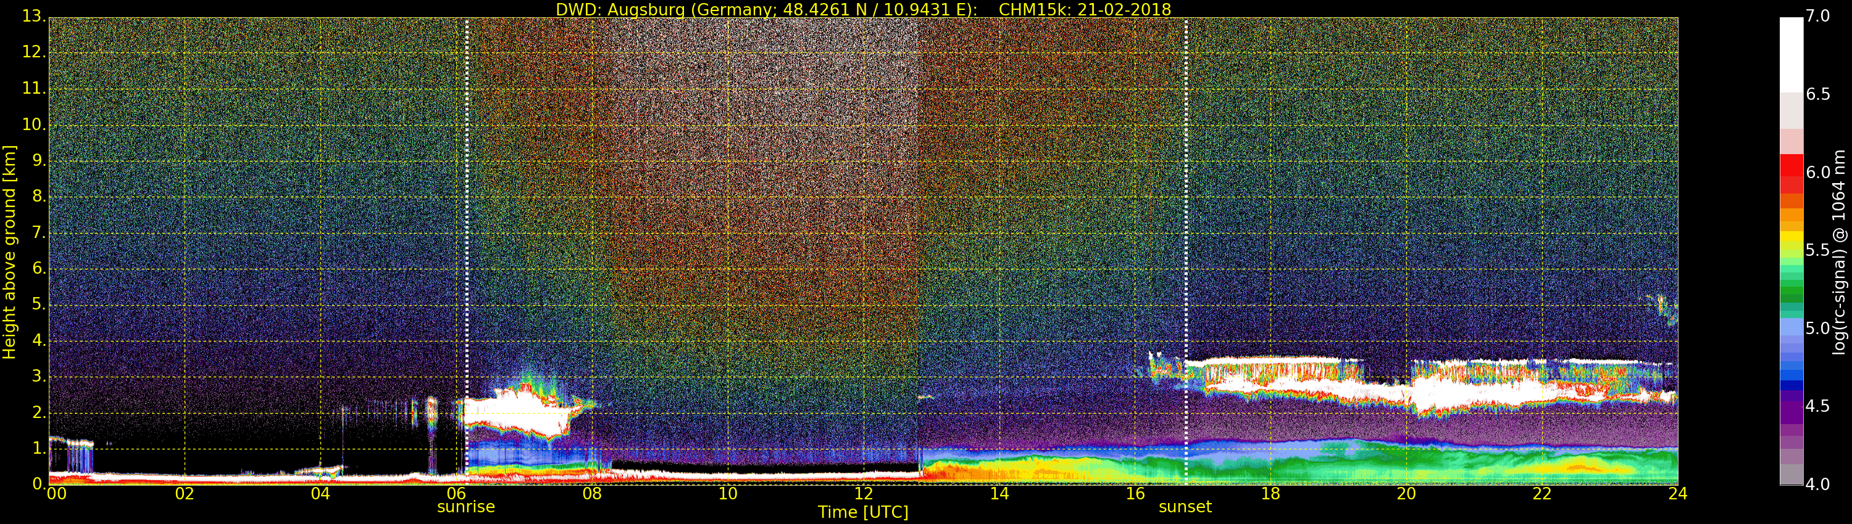Click the '16' time axis tick label
The image size is (1852, 524).
point(1135,494)
